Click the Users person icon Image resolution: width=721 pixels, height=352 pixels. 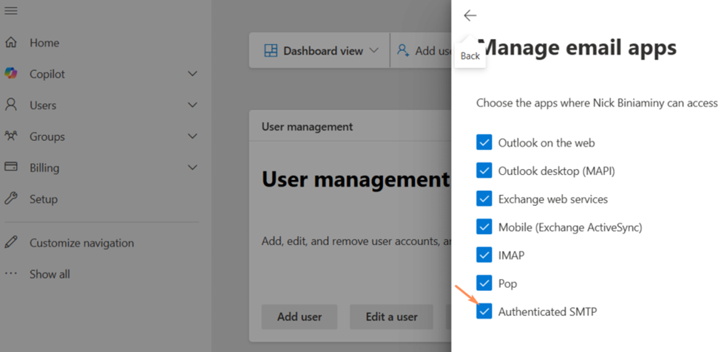[11, 105]
